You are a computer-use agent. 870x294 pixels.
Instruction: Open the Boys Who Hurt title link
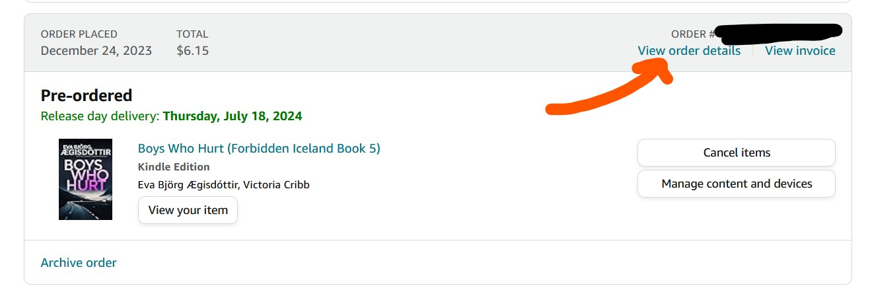259,149
